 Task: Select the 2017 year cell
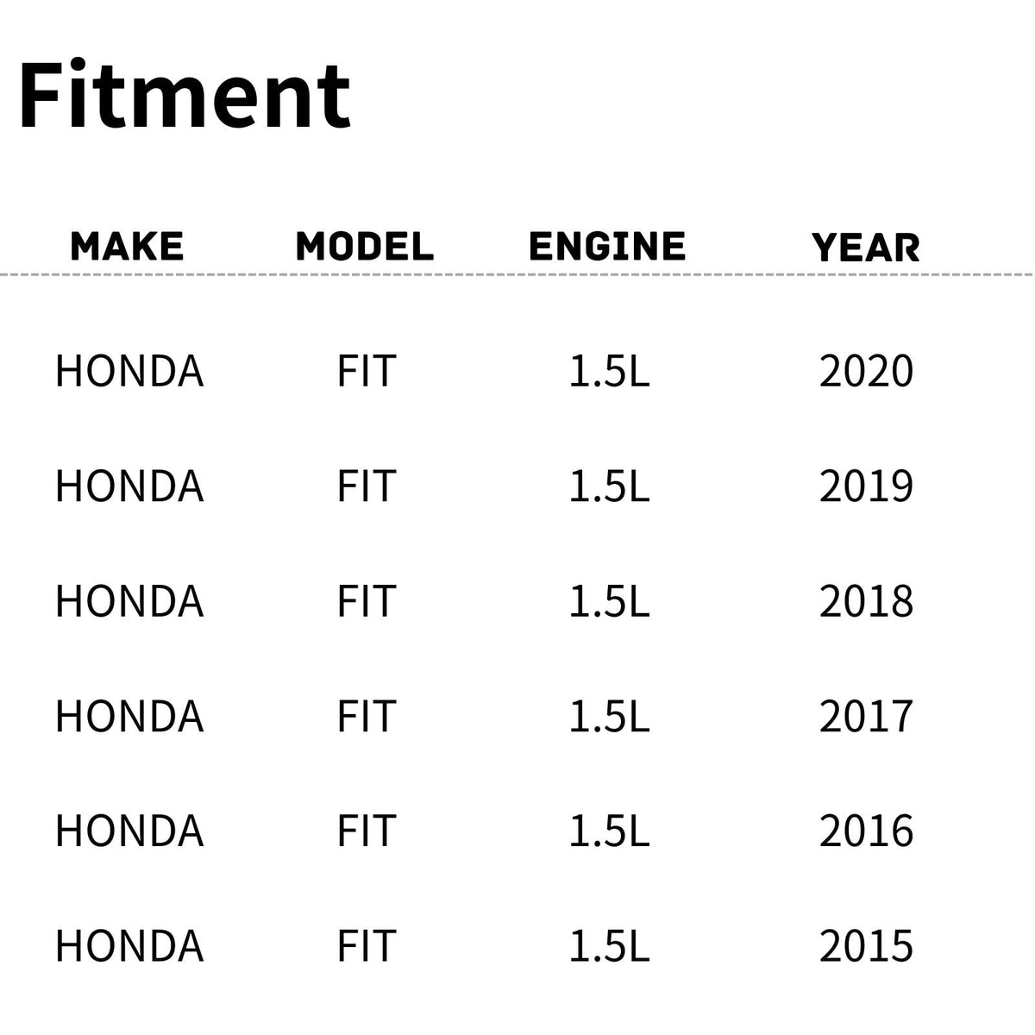click(866, 717)
